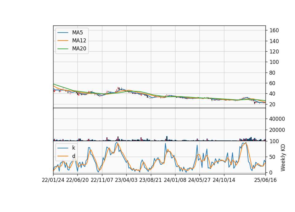Screen dimensions: 295x212
Task: Click the 120 price axis label
Action: pyautogui.click(x=274, y=52)
